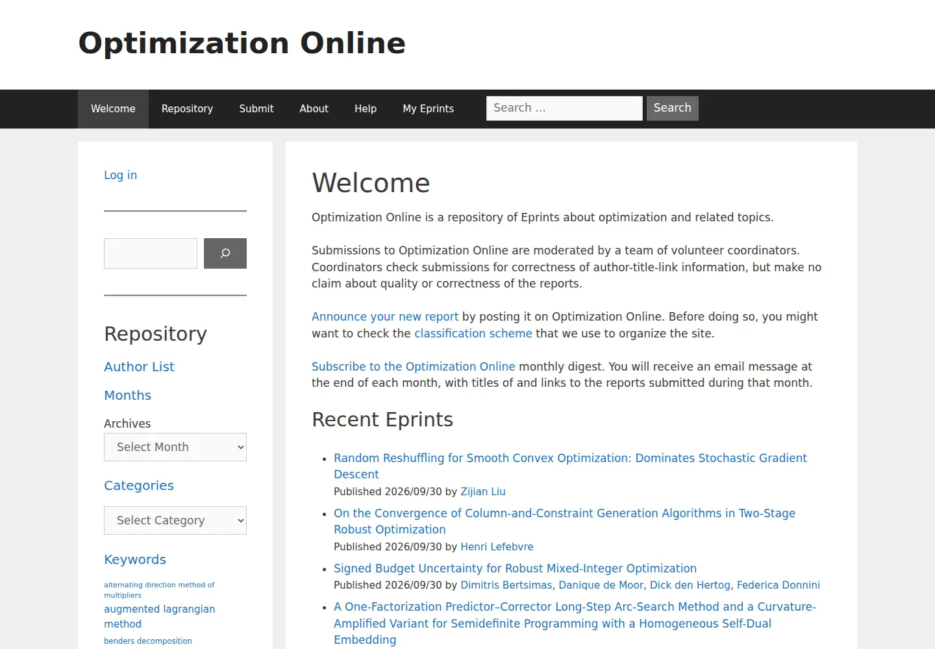View author Zijian Liu
Screen dimensions: 935x649
click(x=483, y=492)
